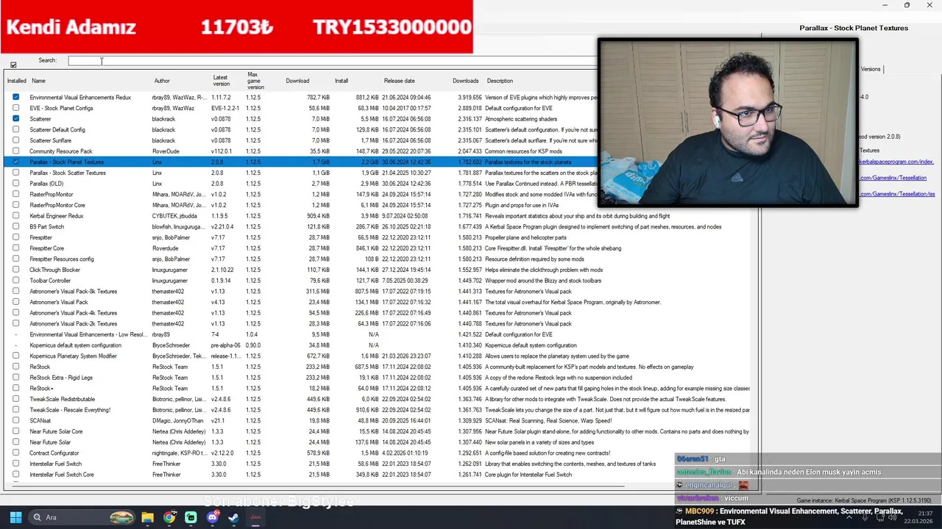Sort by the Download size column header

pos(297,81)
